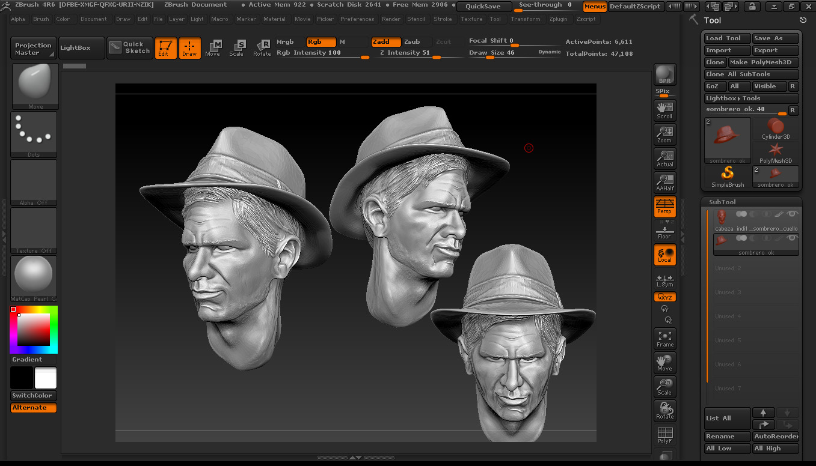Toggle L.Sym local symmetry

(664, 280)
